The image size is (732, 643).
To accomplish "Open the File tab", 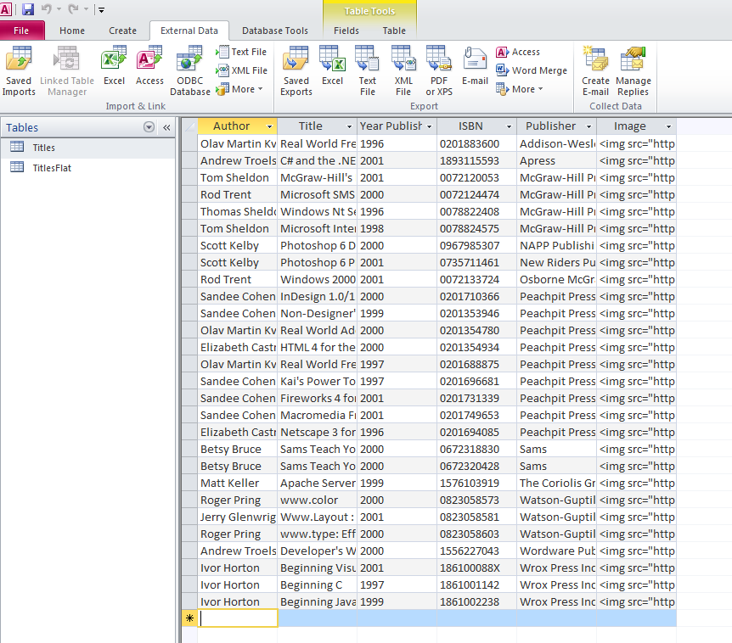I will point(21,31).
